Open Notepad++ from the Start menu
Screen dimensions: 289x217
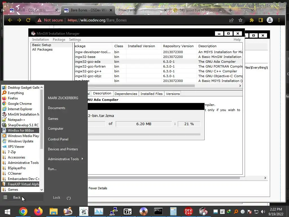tap(20, 120)
